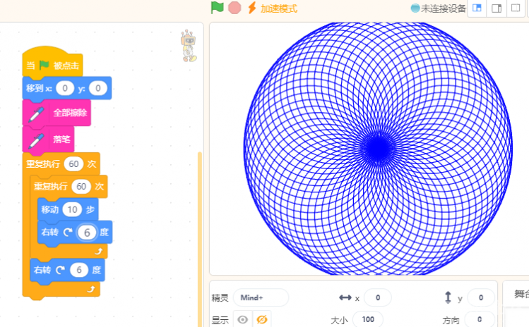The image size is (529, 327).
Task: Click the 移到 x: label text
Action: tap(39, 88)
